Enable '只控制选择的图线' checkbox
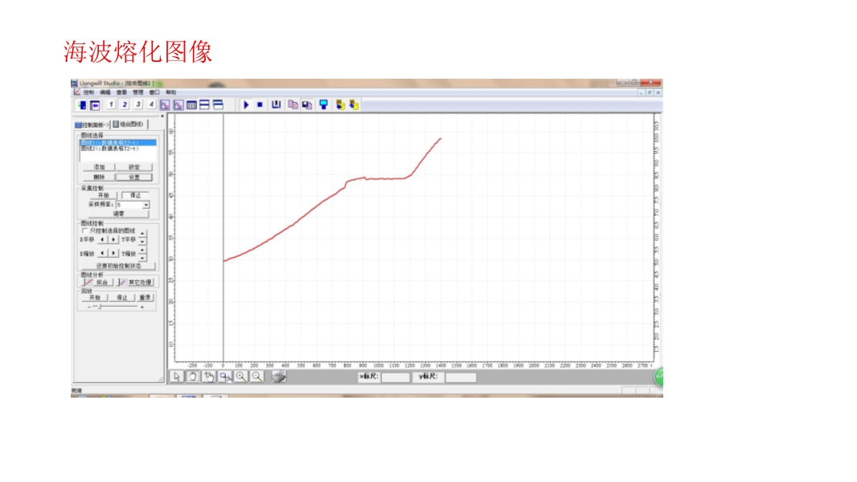This screenshot has width=857, height=482. [85, 231]
